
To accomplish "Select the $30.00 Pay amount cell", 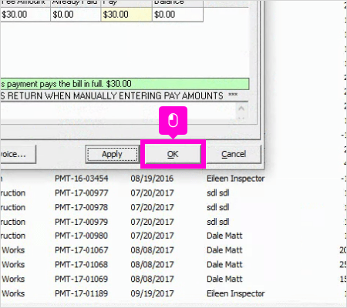I will click(x=126, y=15).
